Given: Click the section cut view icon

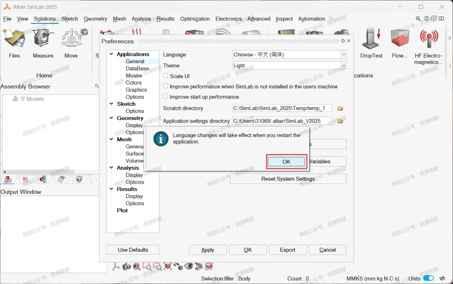Looking at the screenshot, I should click(x=198, y=266).
